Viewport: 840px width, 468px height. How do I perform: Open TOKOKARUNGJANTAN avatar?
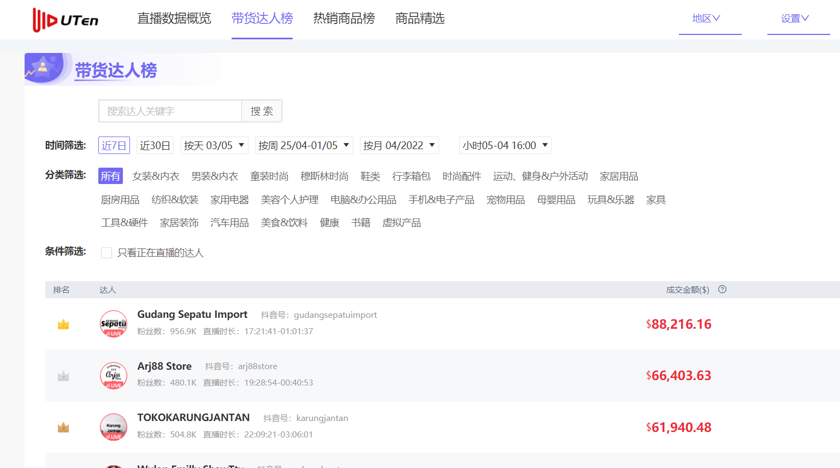point(114,427)
